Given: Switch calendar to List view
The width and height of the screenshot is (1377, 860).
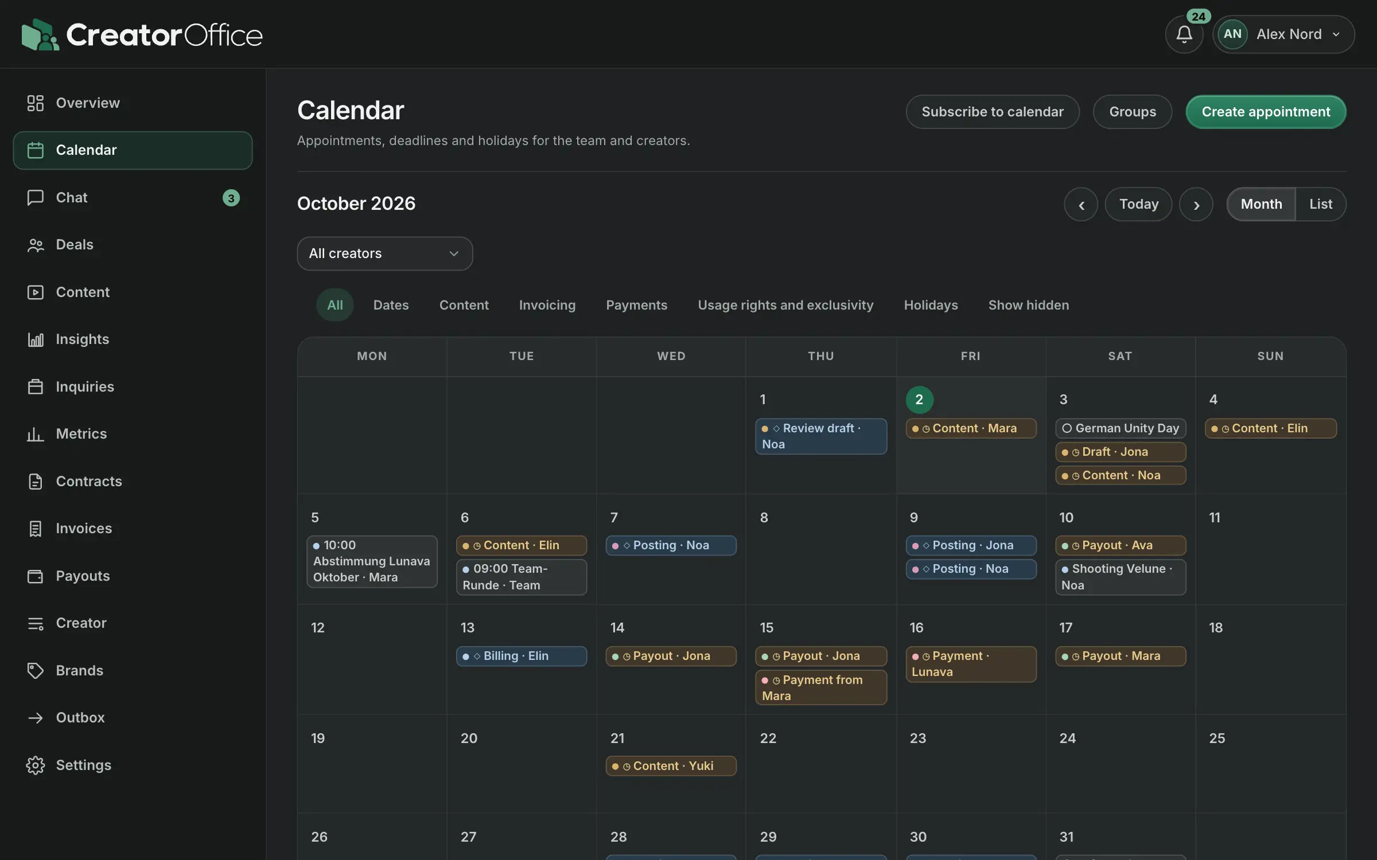Looking at the screenshot, I should (1321, 204).
